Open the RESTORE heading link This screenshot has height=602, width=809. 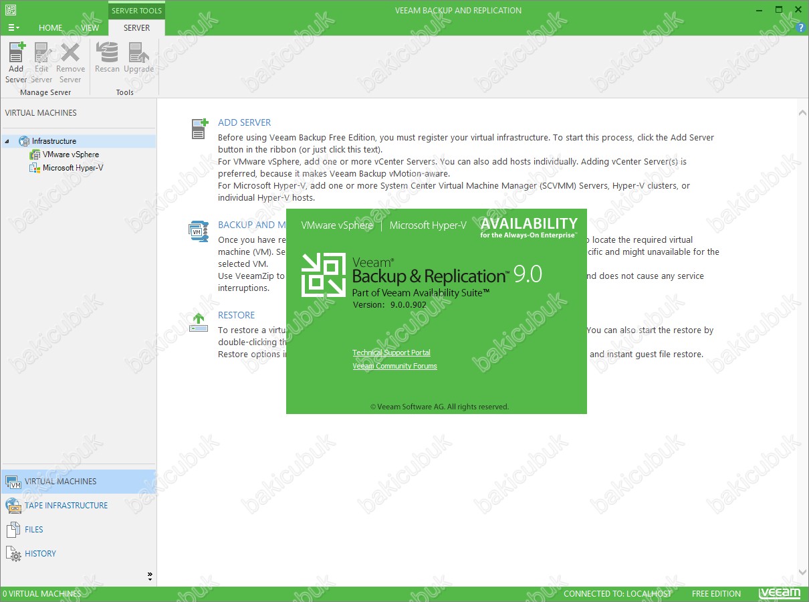click(237, 315)
